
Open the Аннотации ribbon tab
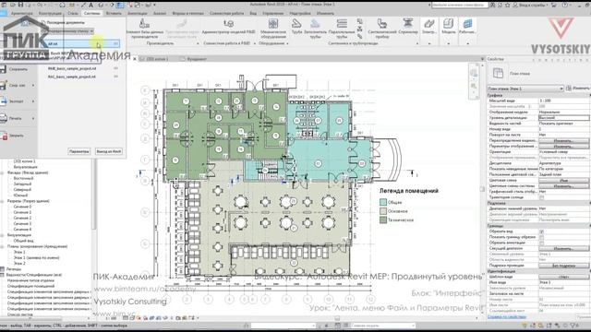pyautogui.click(x=138, y=13)
